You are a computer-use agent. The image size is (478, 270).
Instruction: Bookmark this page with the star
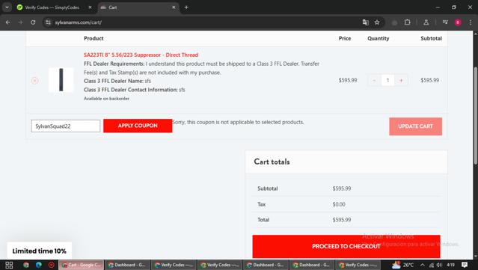[377, 22]
